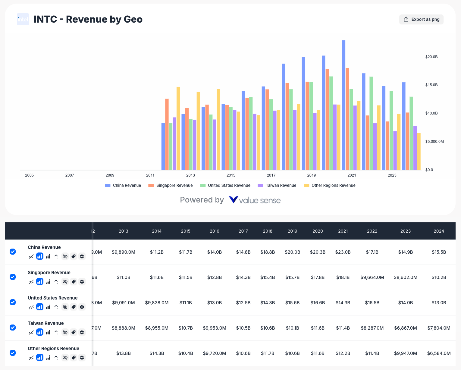
Task: Click the Export as png button
Action: [x=421, y=19]
